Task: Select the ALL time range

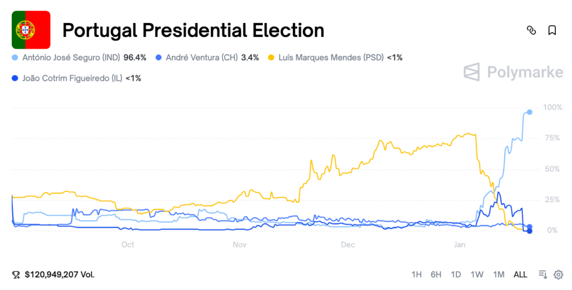Action: tap(520, 274)
